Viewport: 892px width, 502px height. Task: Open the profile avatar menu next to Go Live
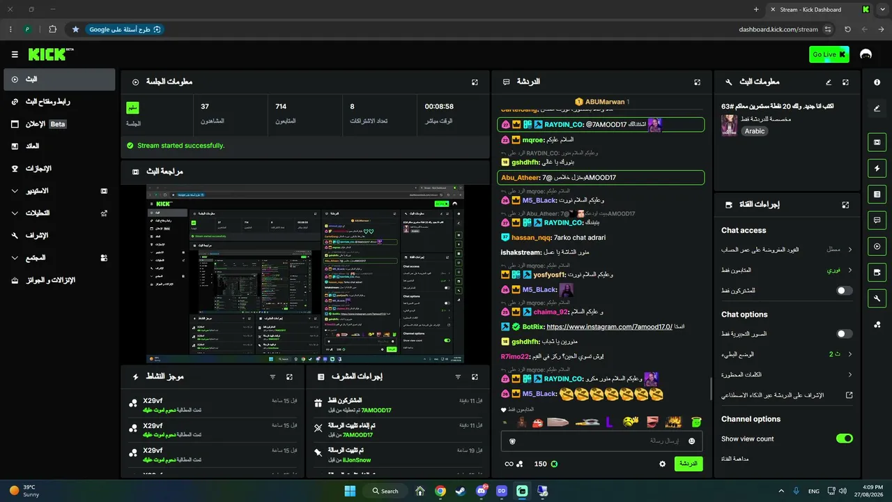[x=866, y=54]
